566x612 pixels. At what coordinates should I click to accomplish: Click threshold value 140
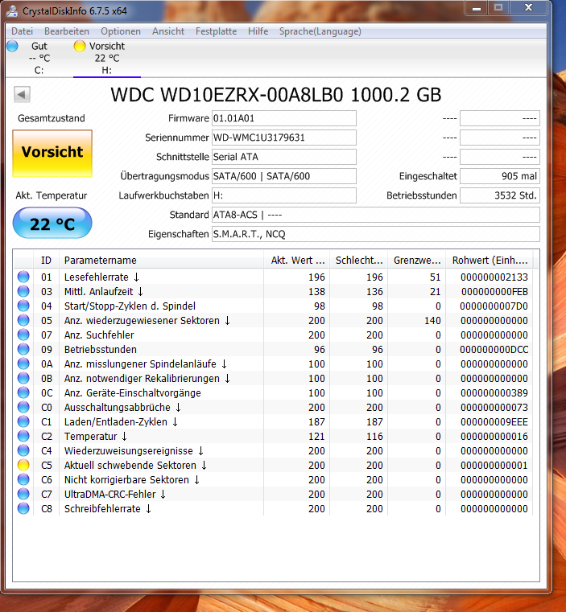coord(432,320)
